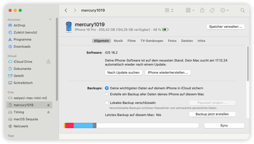Open the group-by options dropdown

pos(190,10)
